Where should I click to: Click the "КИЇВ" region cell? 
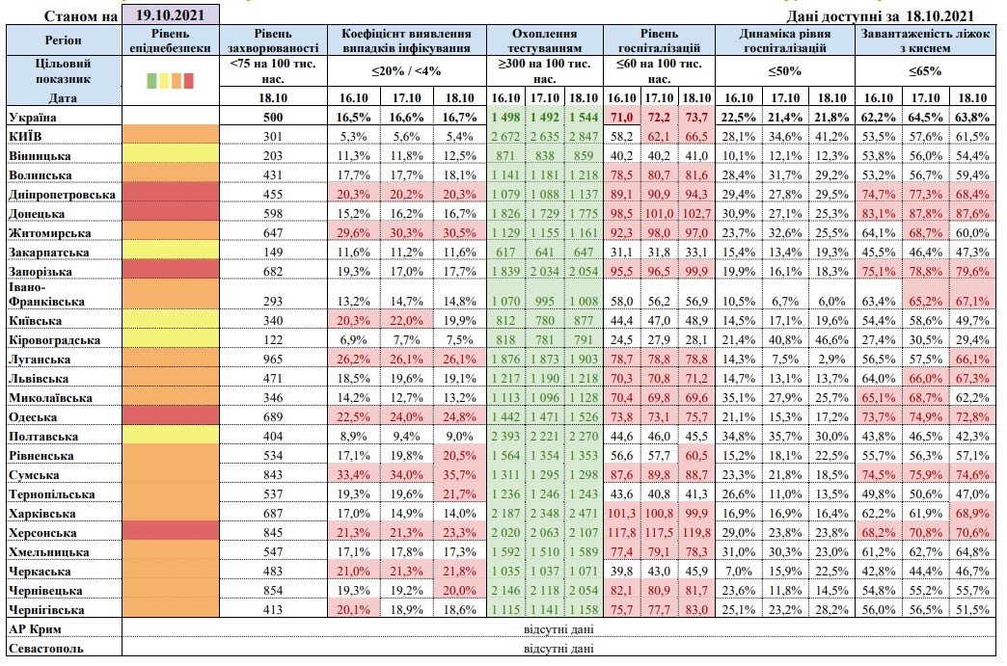(x=28, y=136)
